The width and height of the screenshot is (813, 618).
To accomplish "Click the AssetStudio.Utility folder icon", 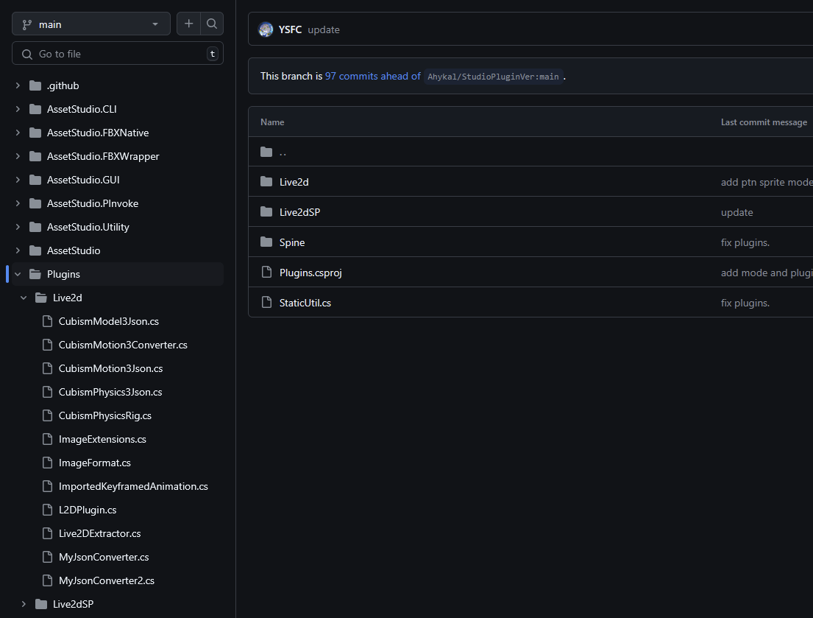I will point(35,227).
